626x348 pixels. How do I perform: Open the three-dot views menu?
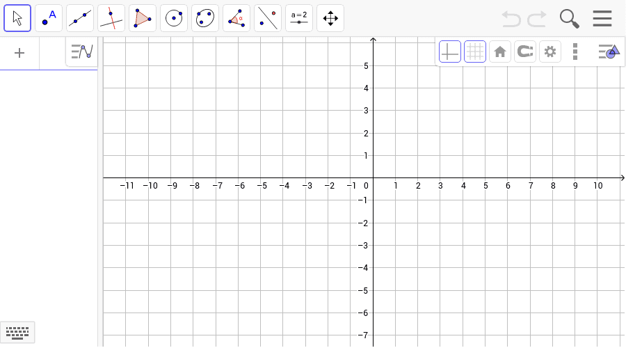(x=575, y=52)
